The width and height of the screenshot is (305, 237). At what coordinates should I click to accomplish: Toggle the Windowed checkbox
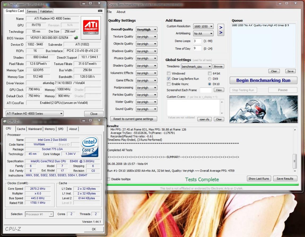pos(169,73)
